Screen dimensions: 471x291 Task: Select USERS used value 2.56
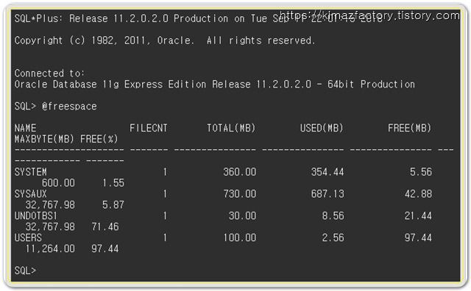point(333,237)
